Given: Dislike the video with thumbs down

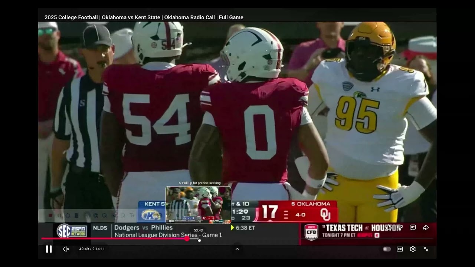Looking at the screenshot, I should pyautogui.click(x=400, y=227).
